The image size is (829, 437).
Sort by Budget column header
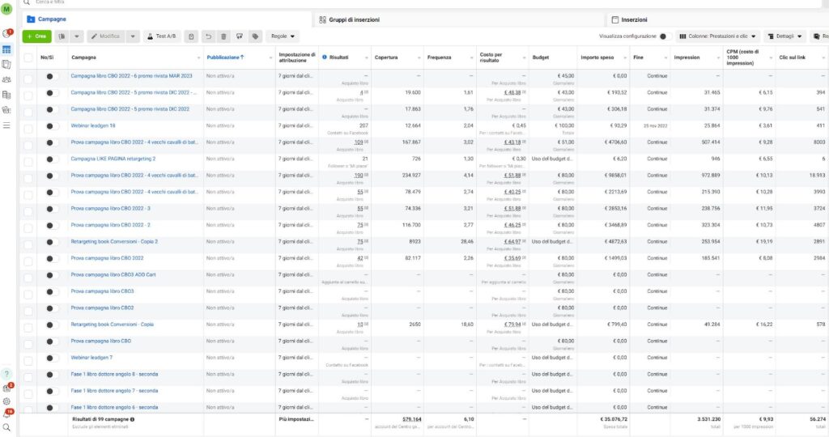[x=540, y=57]
